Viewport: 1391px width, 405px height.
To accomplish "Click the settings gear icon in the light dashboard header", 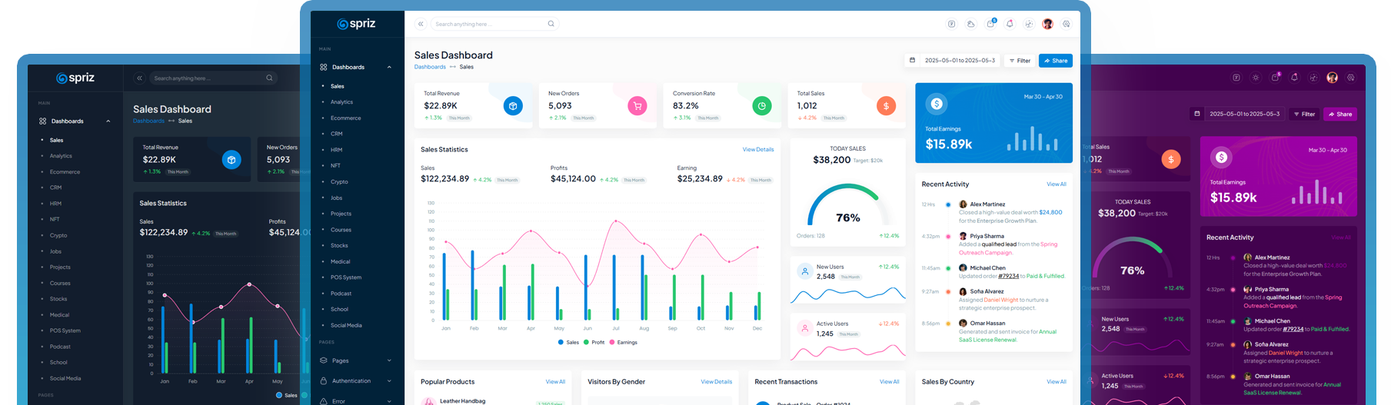I will [1067, 24].
